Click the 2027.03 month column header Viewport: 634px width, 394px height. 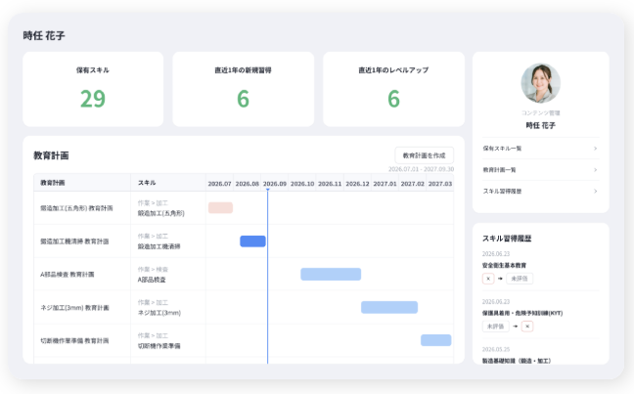point(440,184)
